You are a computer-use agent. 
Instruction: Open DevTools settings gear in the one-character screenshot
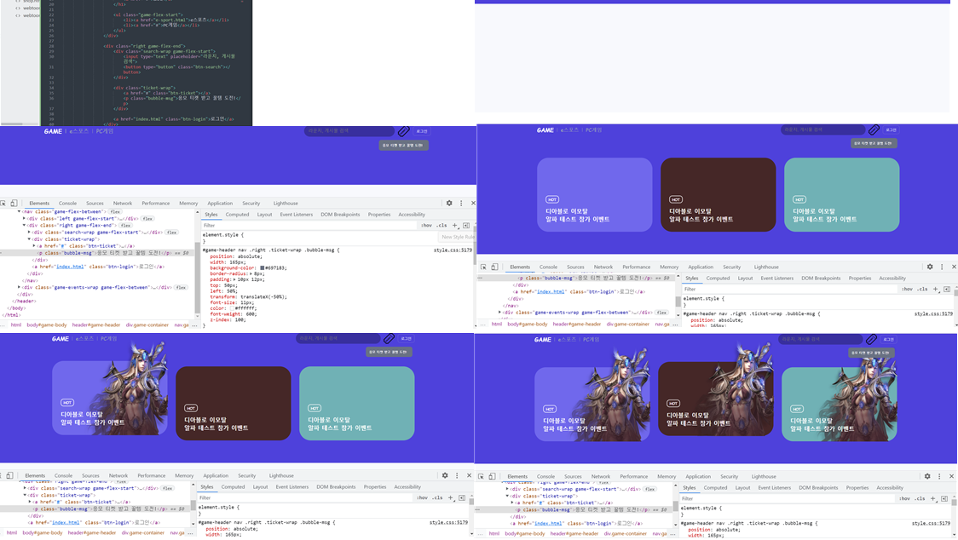[445, 475]
